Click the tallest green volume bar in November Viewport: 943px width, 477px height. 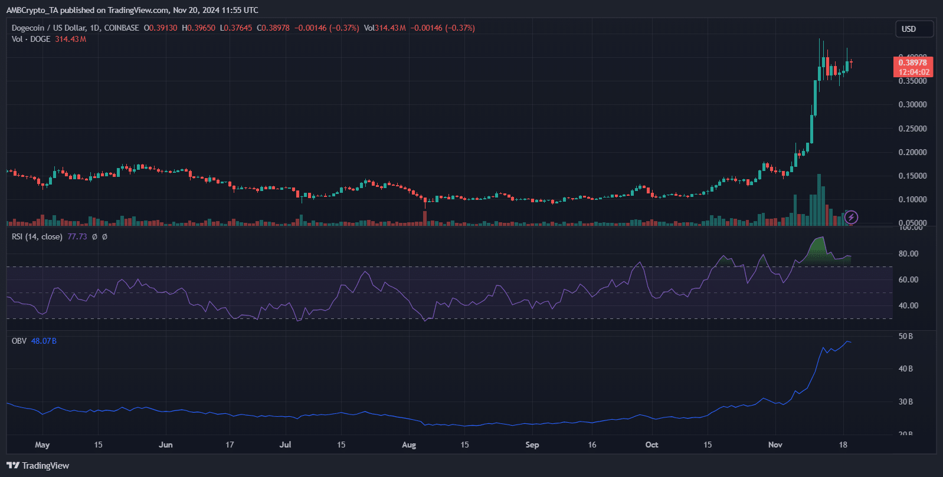pos(818,200)
